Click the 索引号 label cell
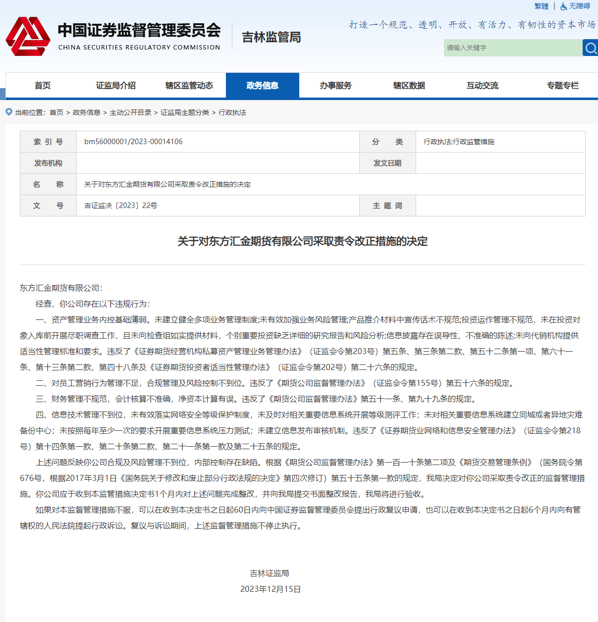 click(49, 142)
